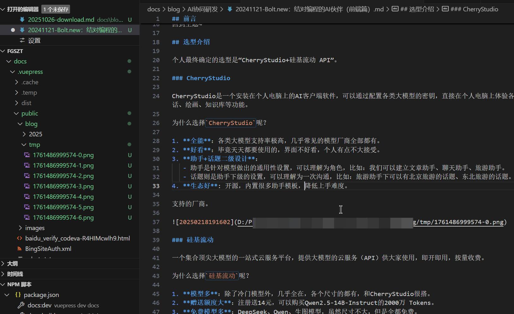Screen dimensions: 514x314
Task: Collapse the NPM 脚本 section
Action: tap(3, 284)
